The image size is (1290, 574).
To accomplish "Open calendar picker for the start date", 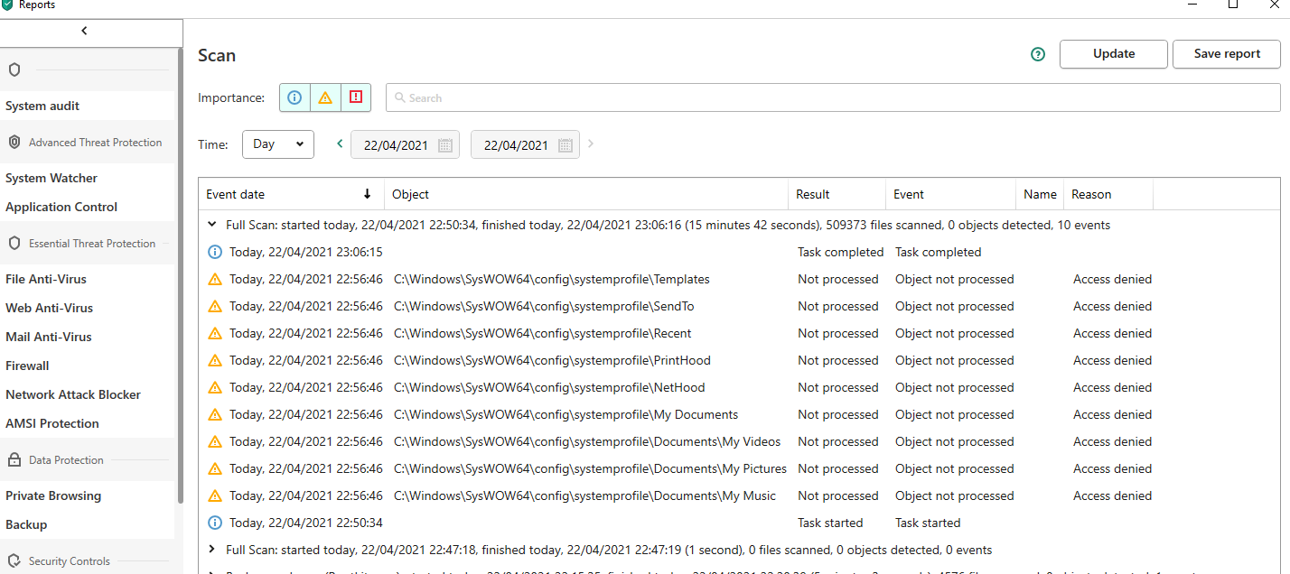I will (x=445, y=145).
